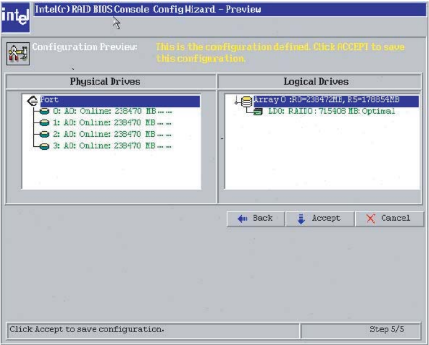Click the disk icon for drive 2
429x345 pixels.
pyautogui.click(x=44, y=134)
